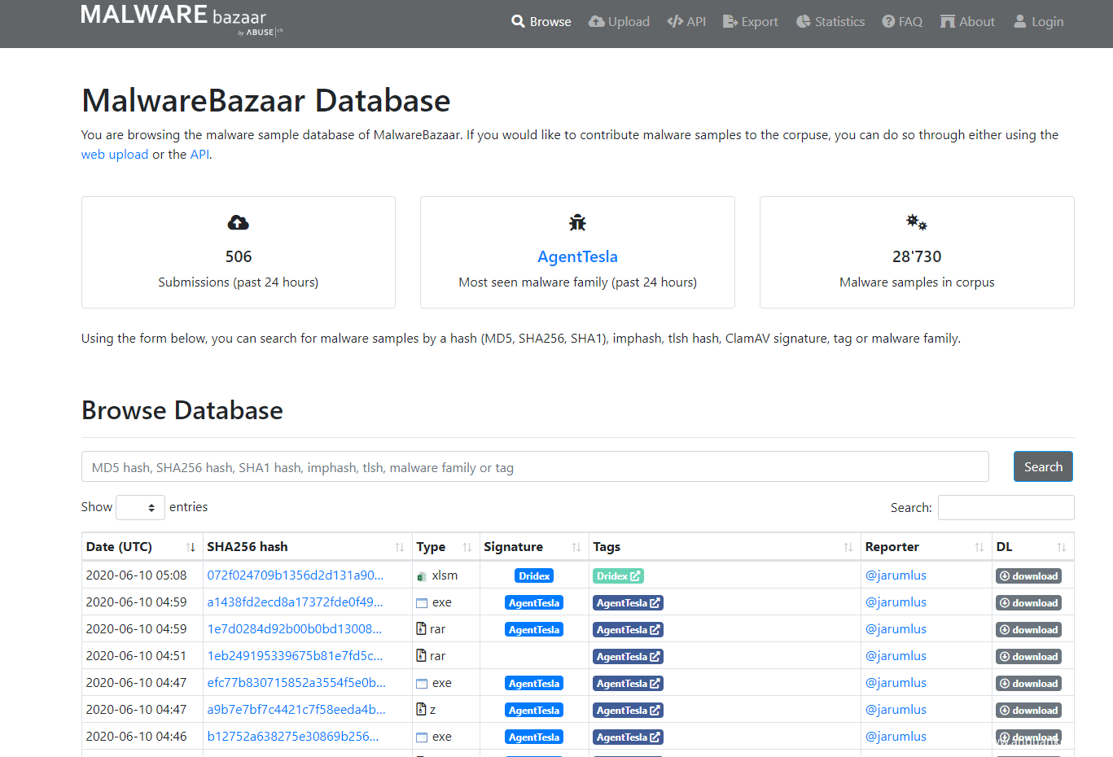Follow the web upload link
Screen dimensions: 1113x757
tap(114, 155)
